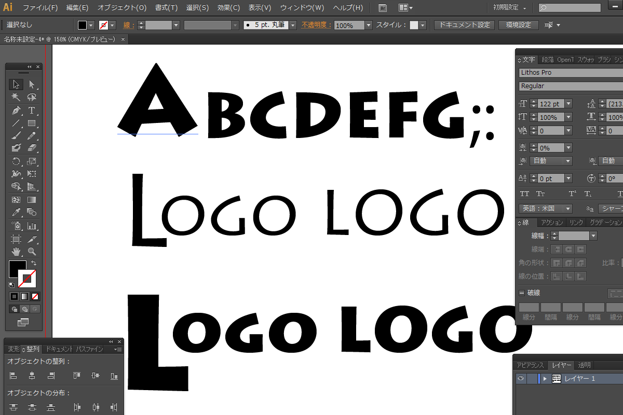This screenshot has height=415, width=623.
Task: Switch to the パスファインダー tab
Action: pos(89,349)
